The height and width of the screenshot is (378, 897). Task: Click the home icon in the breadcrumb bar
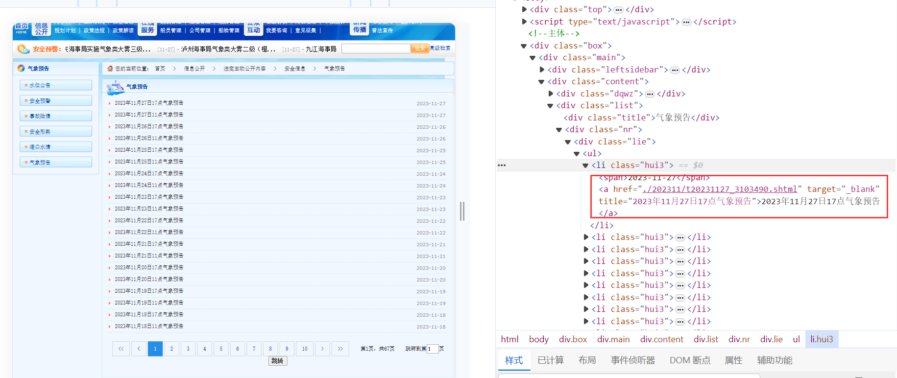110,69
